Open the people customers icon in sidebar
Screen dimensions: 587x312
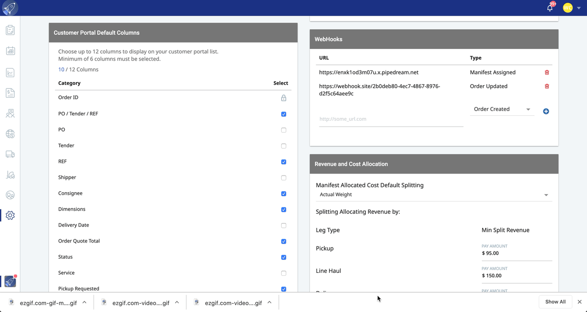click(x=10, y=113)
